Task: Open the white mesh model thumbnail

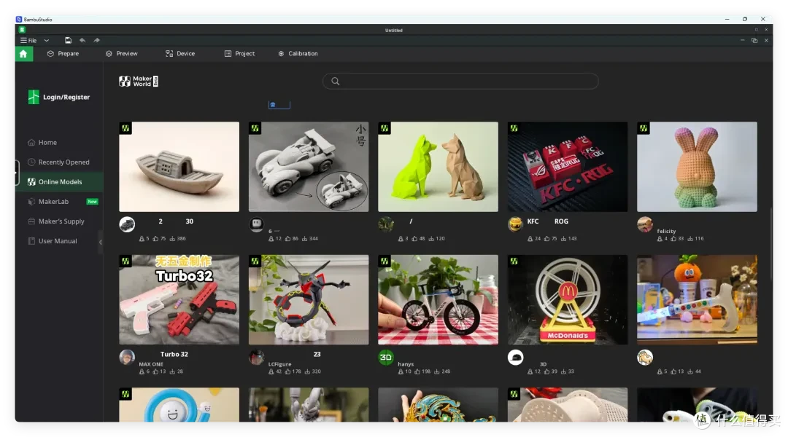Action: click(x=568, y=404)
